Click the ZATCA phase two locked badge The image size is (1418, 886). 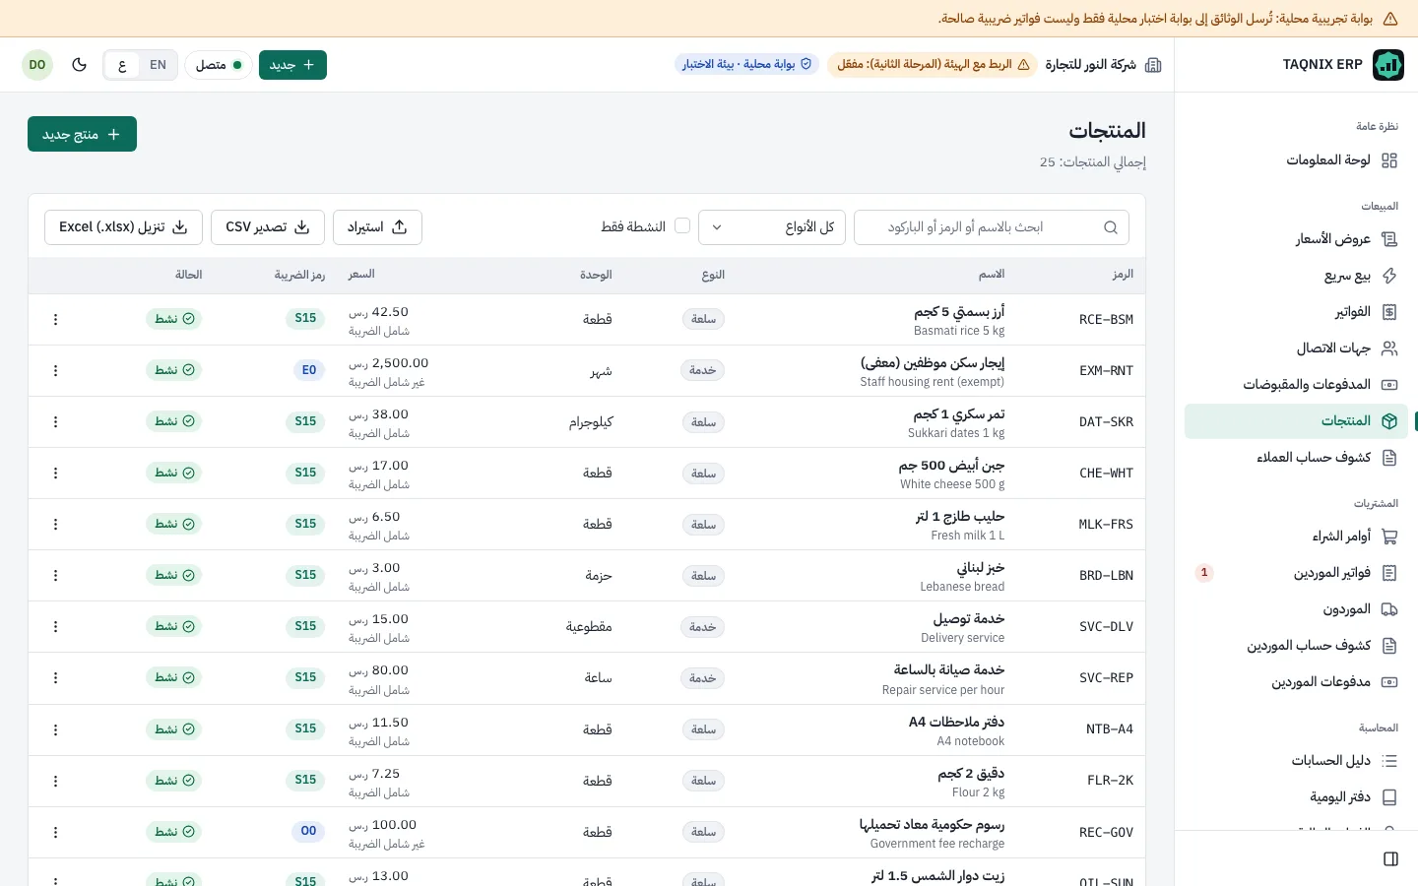point(933,64)
